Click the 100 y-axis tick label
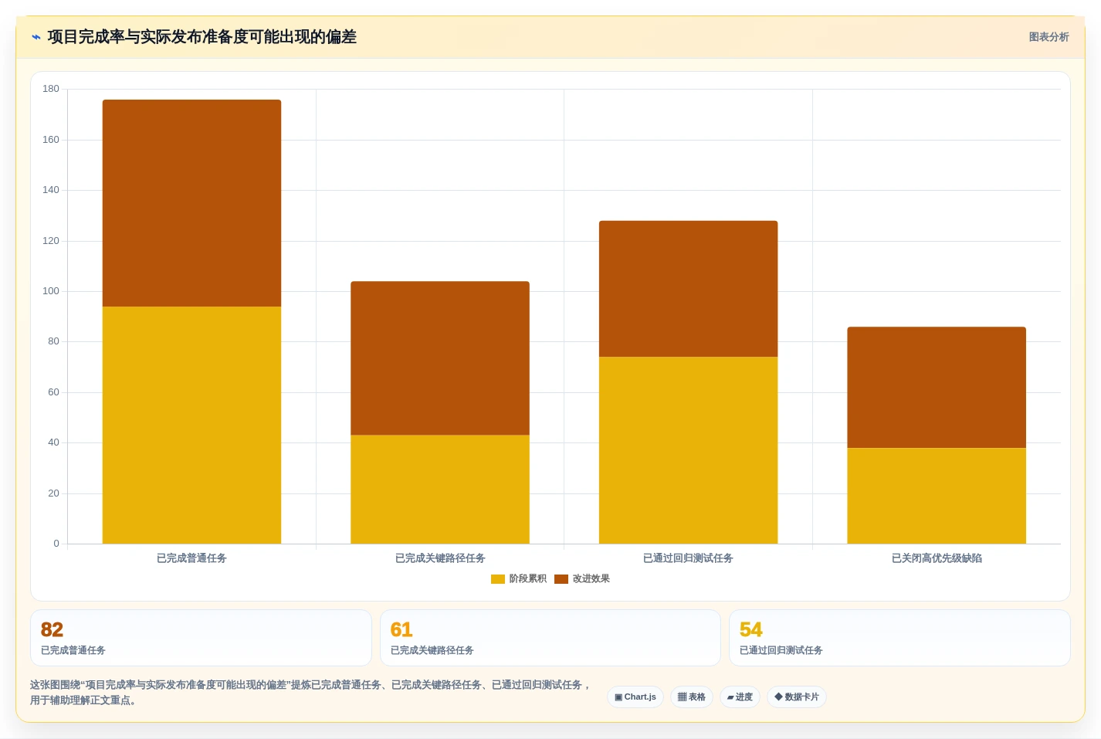The height and width of the screenshot is (739, 1101). (51, 291)
